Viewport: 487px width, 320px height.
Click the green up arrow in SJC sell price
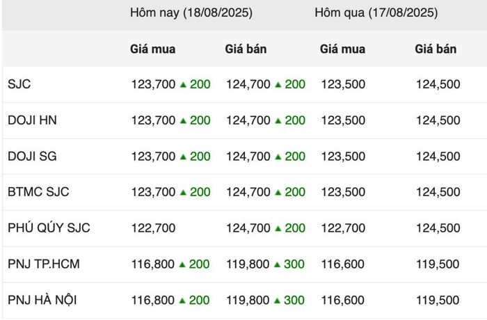[278, 84]
